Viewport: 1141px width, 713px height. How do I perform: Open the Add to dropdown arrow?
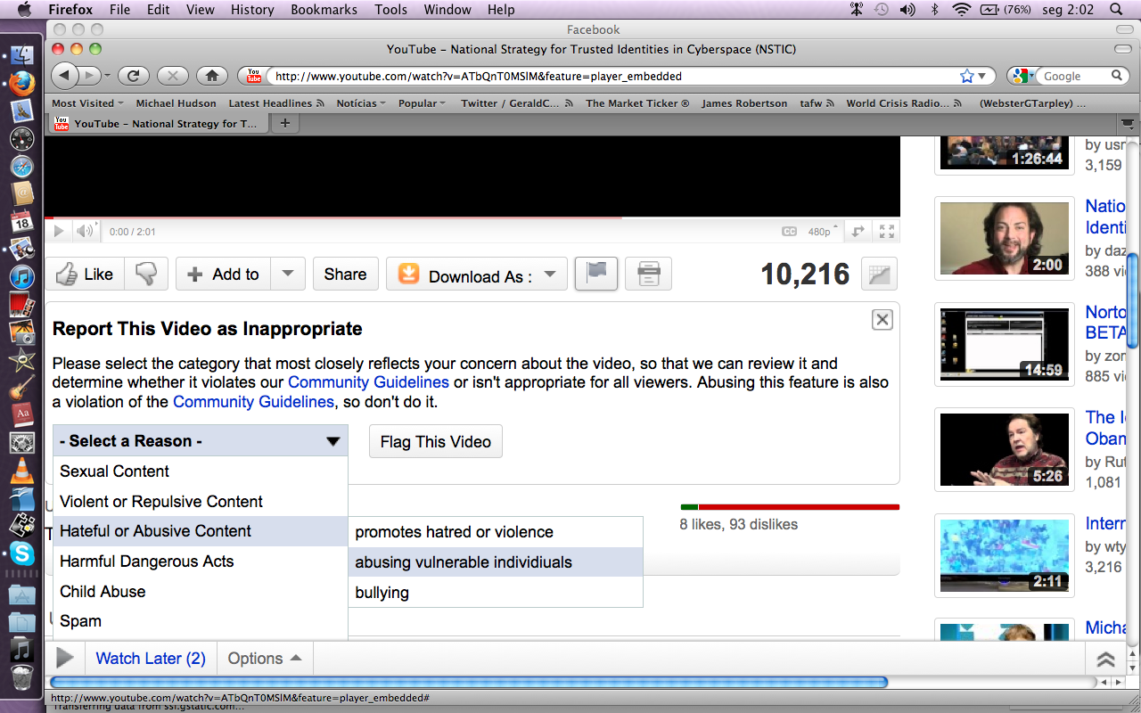click(x=288, y=275)
